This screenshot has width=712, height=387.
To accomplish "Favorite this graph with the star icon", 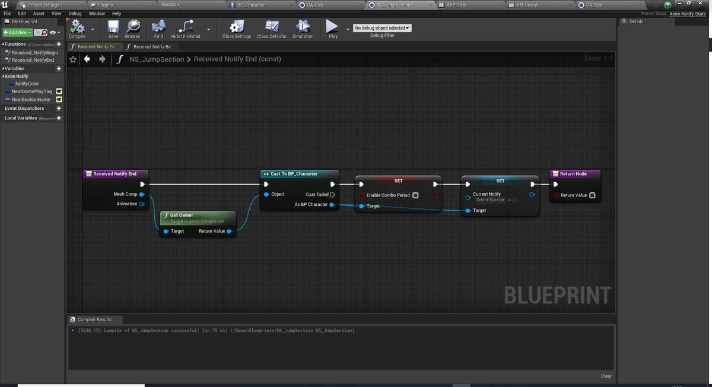I will [x=73, y=59].
